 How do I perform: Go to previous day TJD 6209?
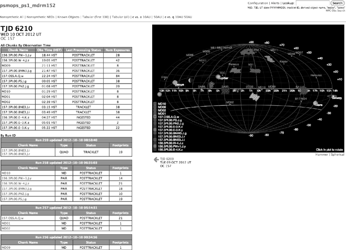[167, 159]
